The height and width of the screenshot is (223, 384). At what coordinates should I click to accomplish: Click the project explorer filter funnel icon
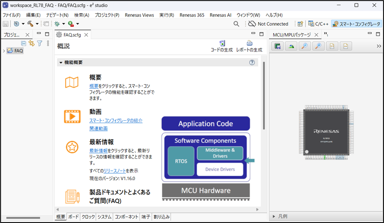(x=40, y=43)
